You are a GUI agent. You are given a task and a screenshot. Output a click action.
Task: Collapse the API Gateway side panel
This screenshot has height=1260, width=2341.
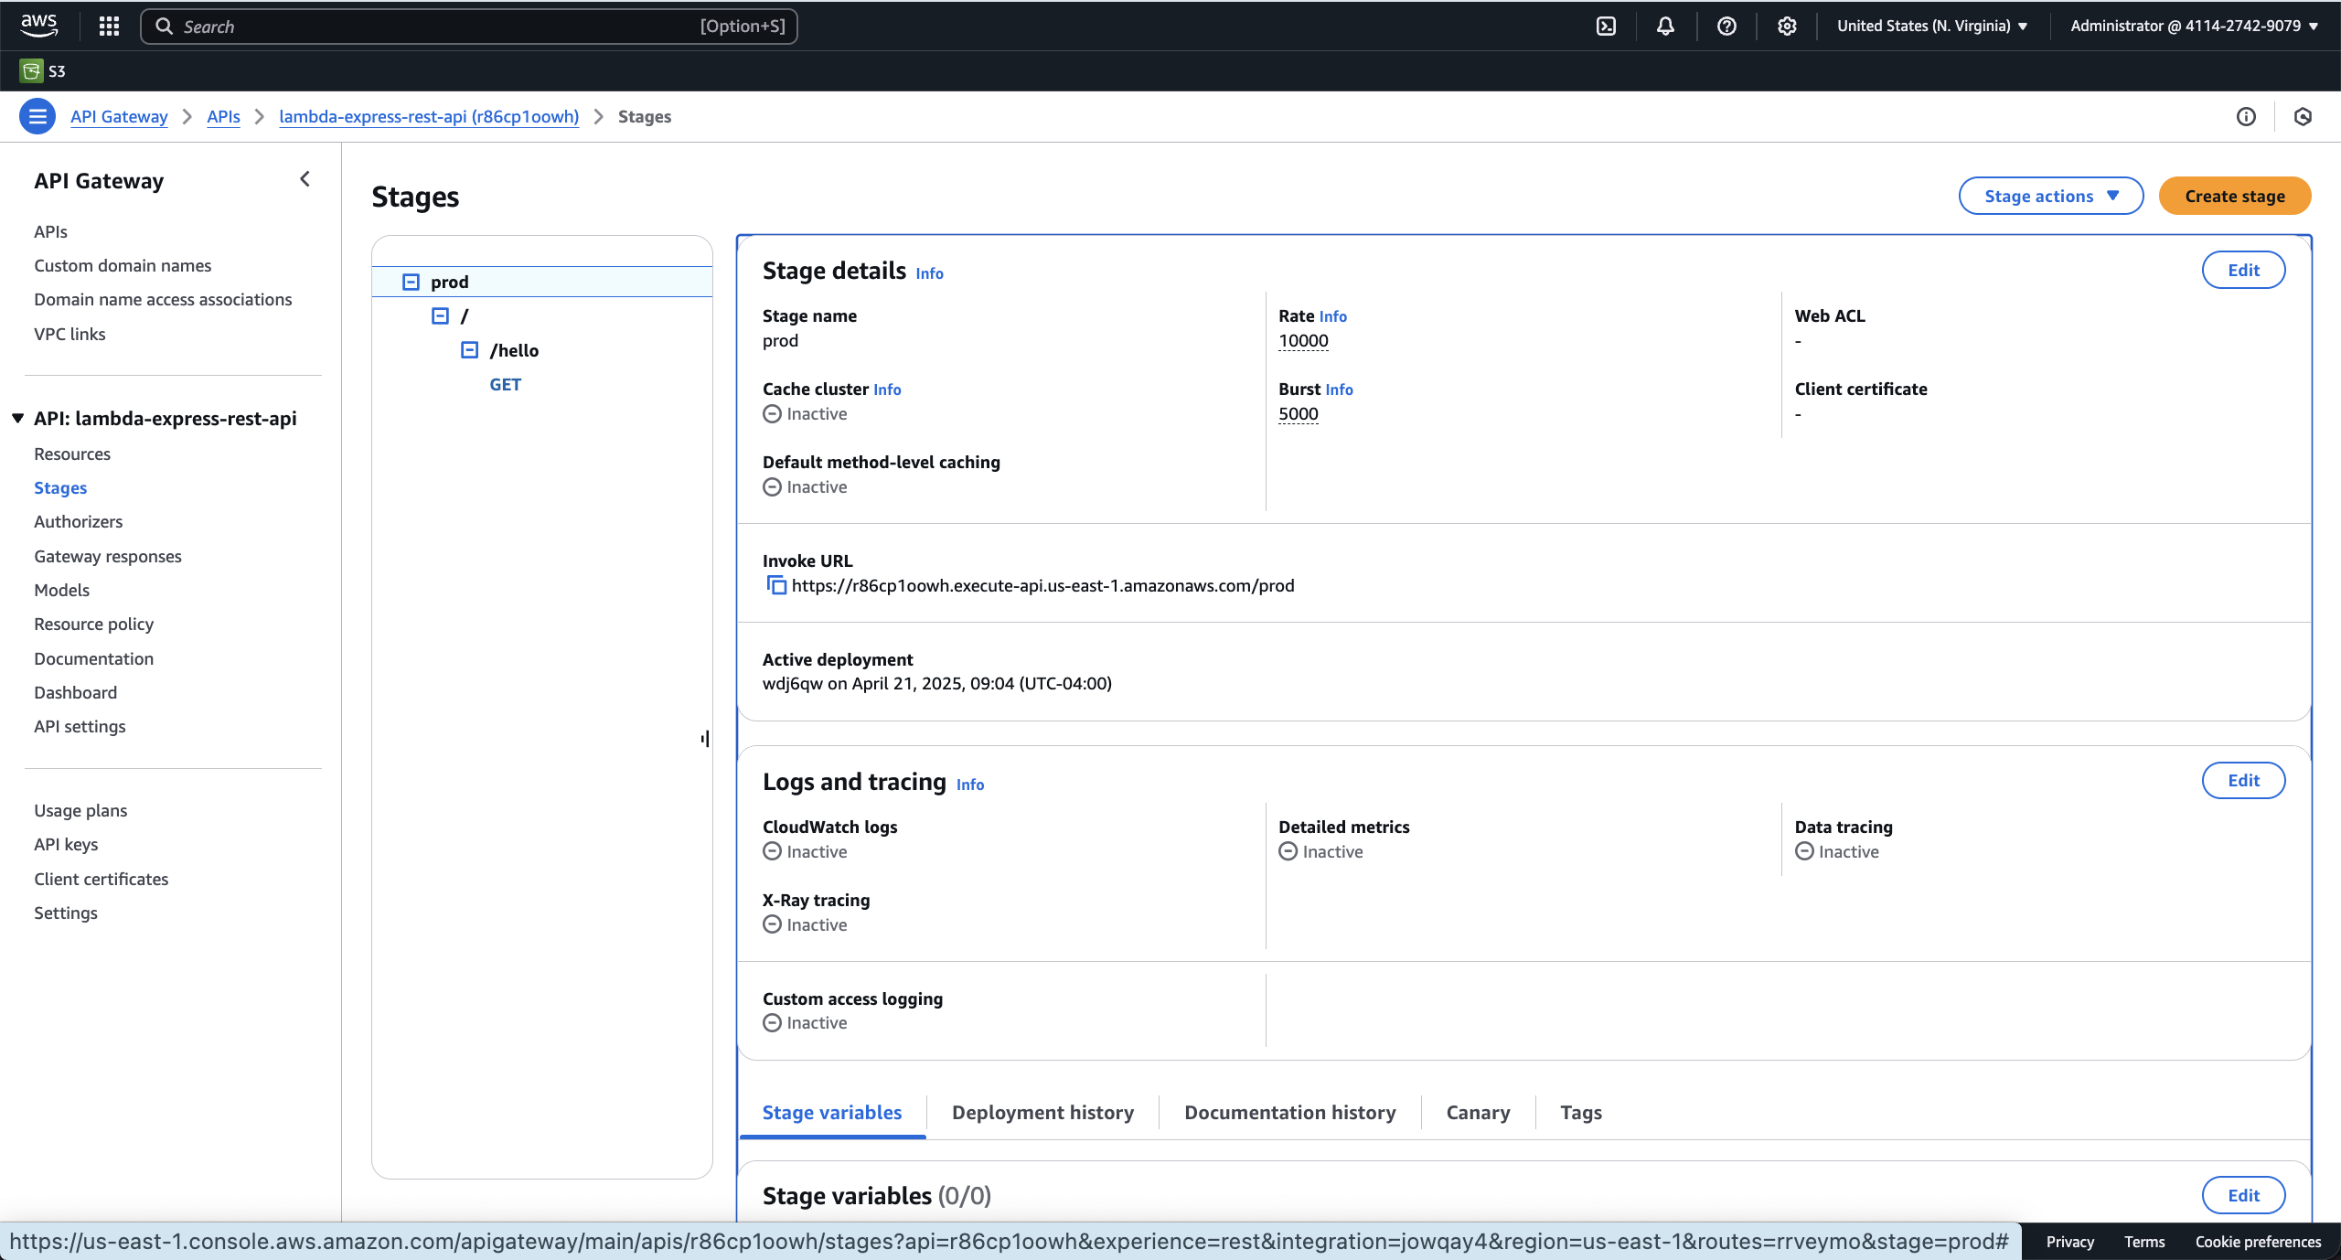(x=305, y=179)
